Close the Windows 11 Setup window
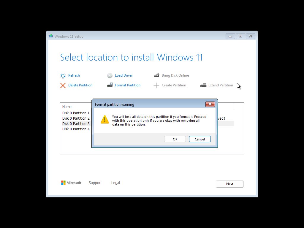This screenshot has width=304, height=228. point(251,36)
